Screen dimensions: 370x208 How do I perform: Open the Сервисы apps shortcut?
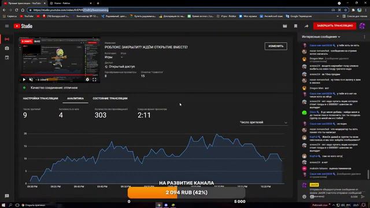coord(10,16)
